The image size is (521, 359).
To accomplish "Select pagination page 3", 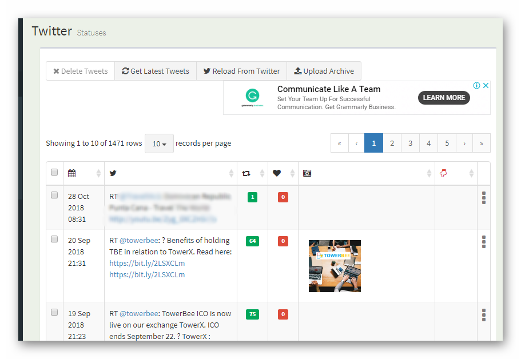I will point(411,143).
